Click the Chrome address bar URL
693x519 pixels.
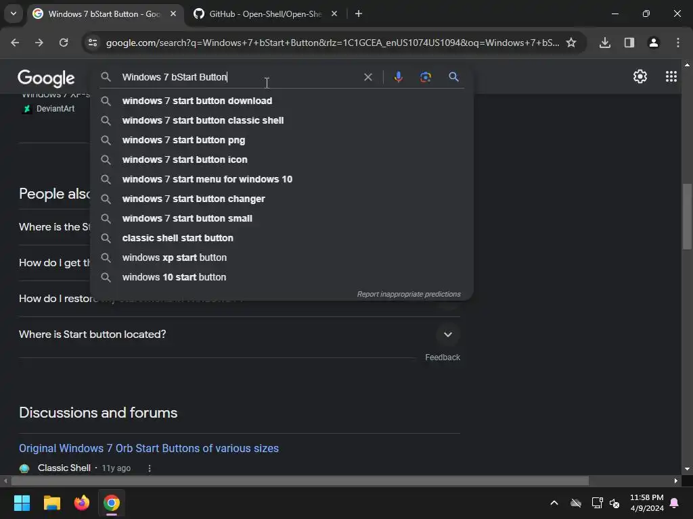(332, 43)
